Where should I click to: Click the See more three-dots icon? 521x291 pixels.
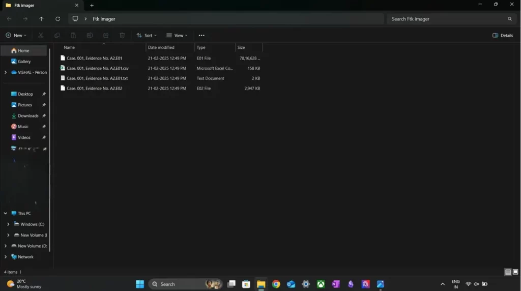(x=201, y=36)
